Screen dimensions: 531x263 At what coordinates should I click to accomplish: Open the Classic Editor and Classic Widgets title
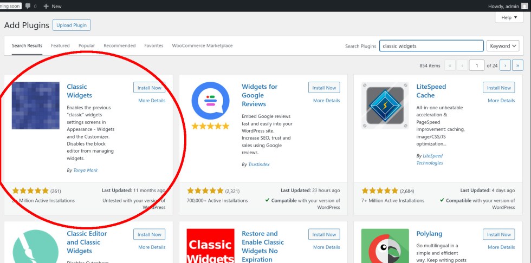[x=87, y=242]
